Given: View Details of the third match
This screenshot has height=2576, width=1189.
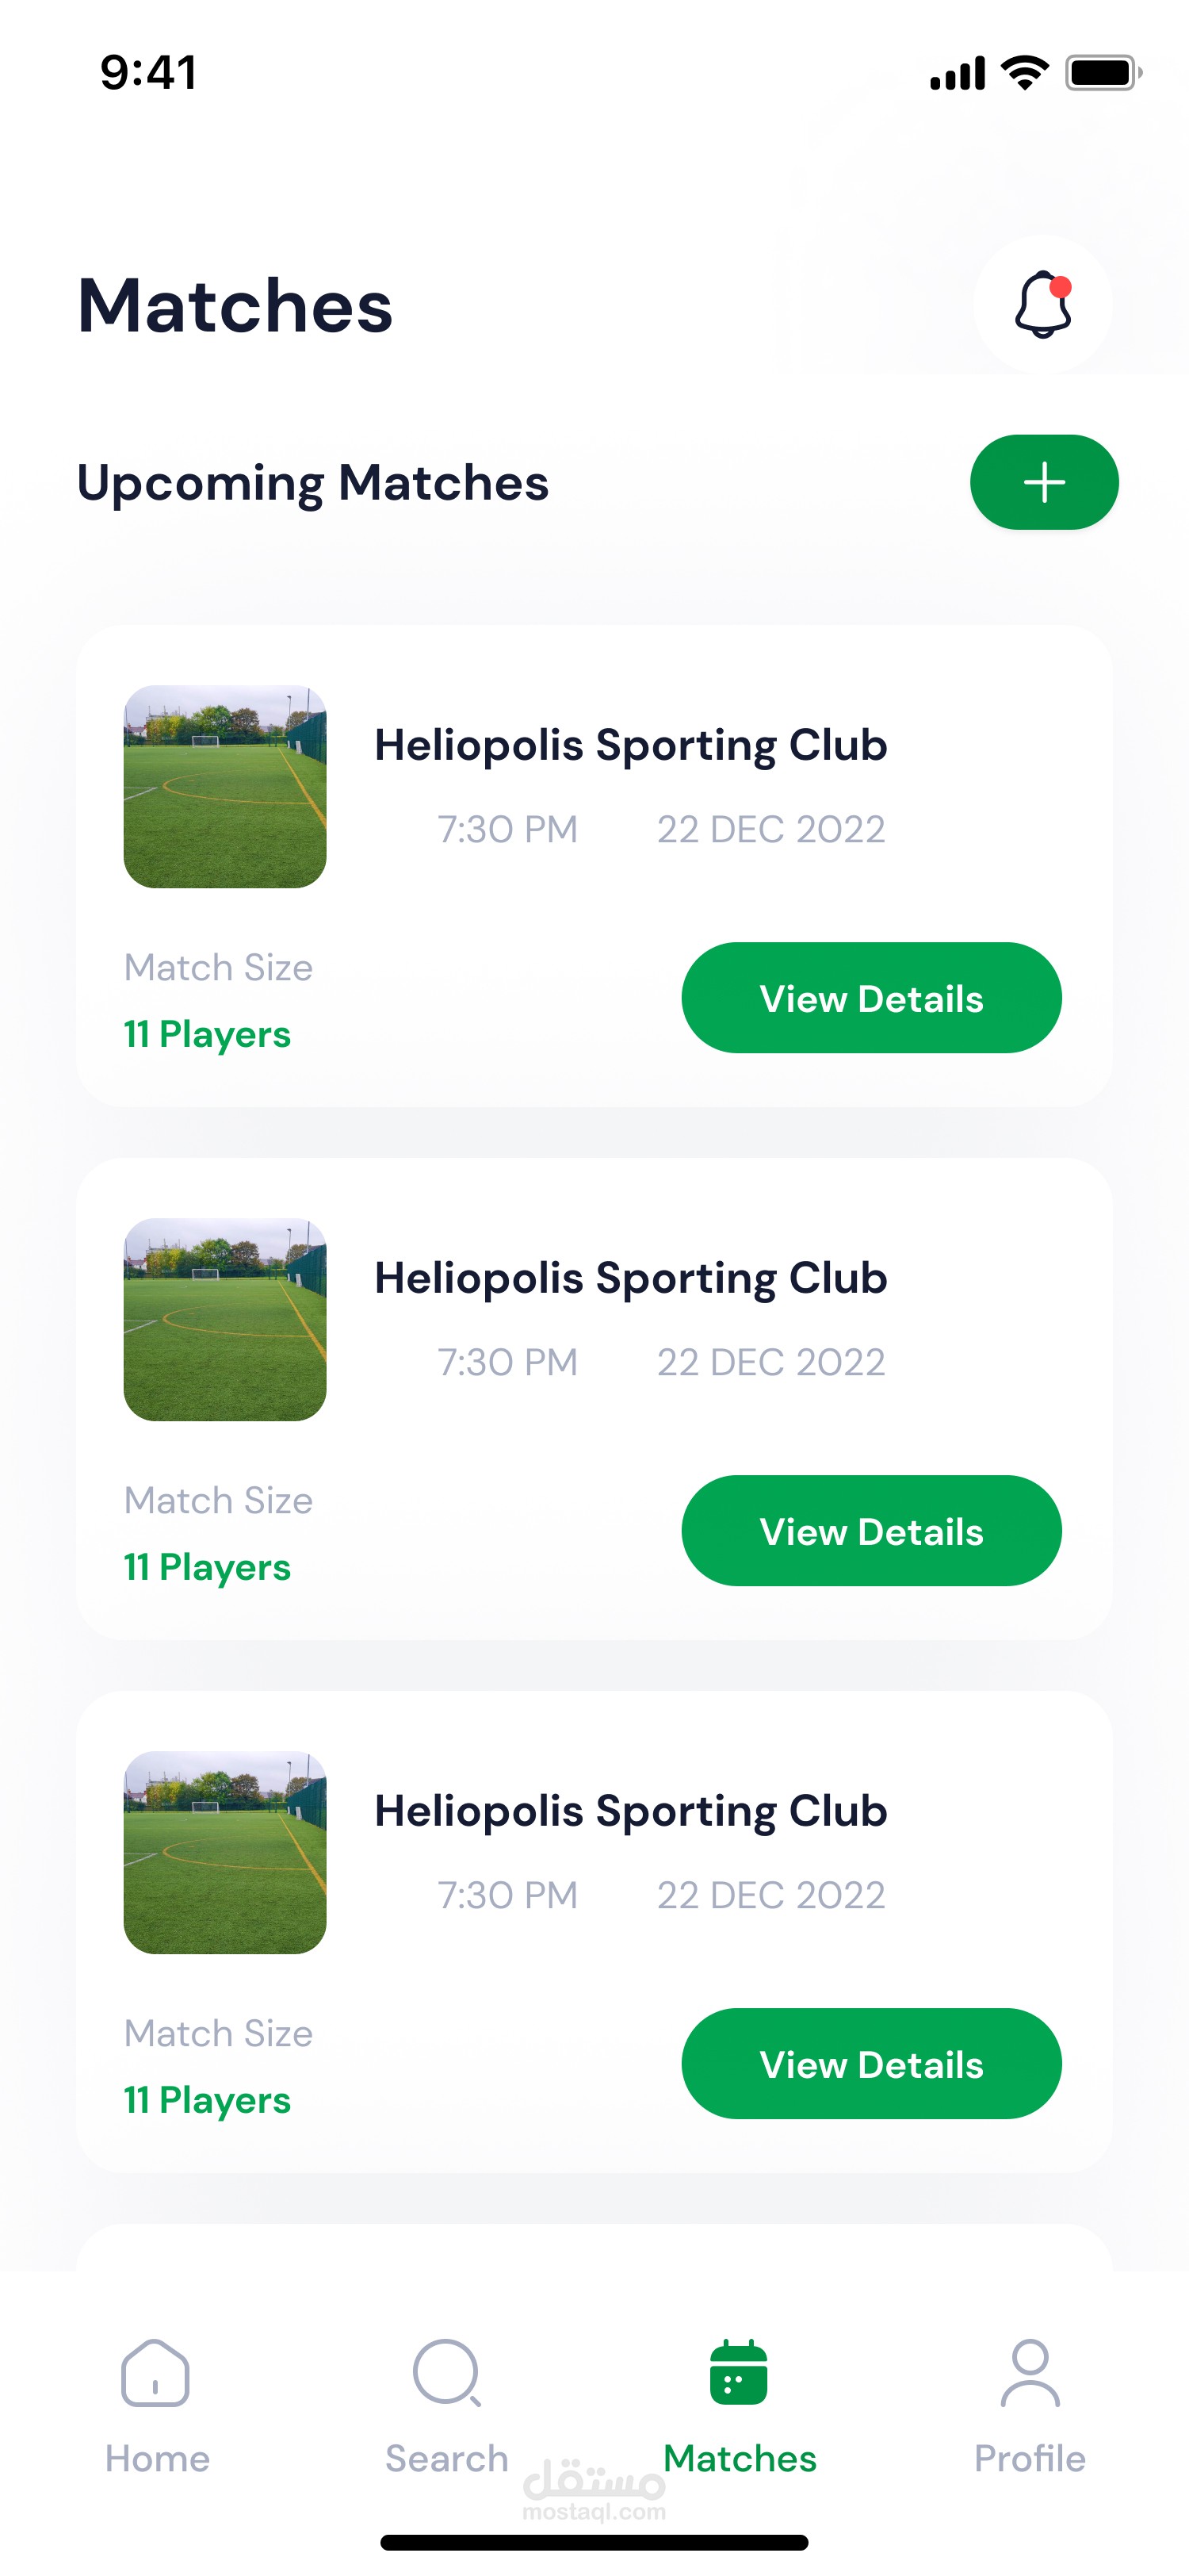Looking at the screenshot, I should [871, 2064].
